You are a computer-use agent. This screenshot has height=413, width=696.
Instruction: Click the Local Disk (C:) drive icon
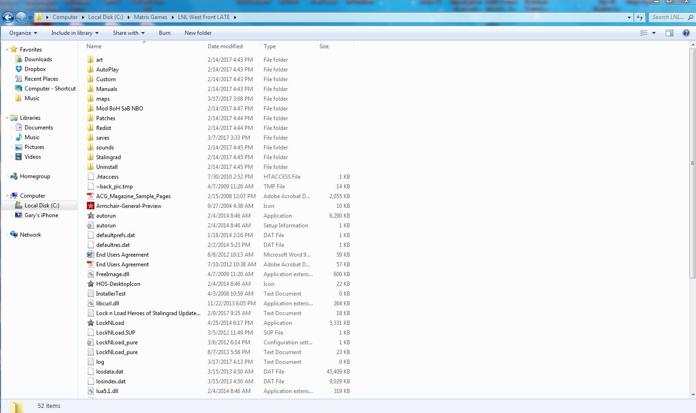pos(19,206)
